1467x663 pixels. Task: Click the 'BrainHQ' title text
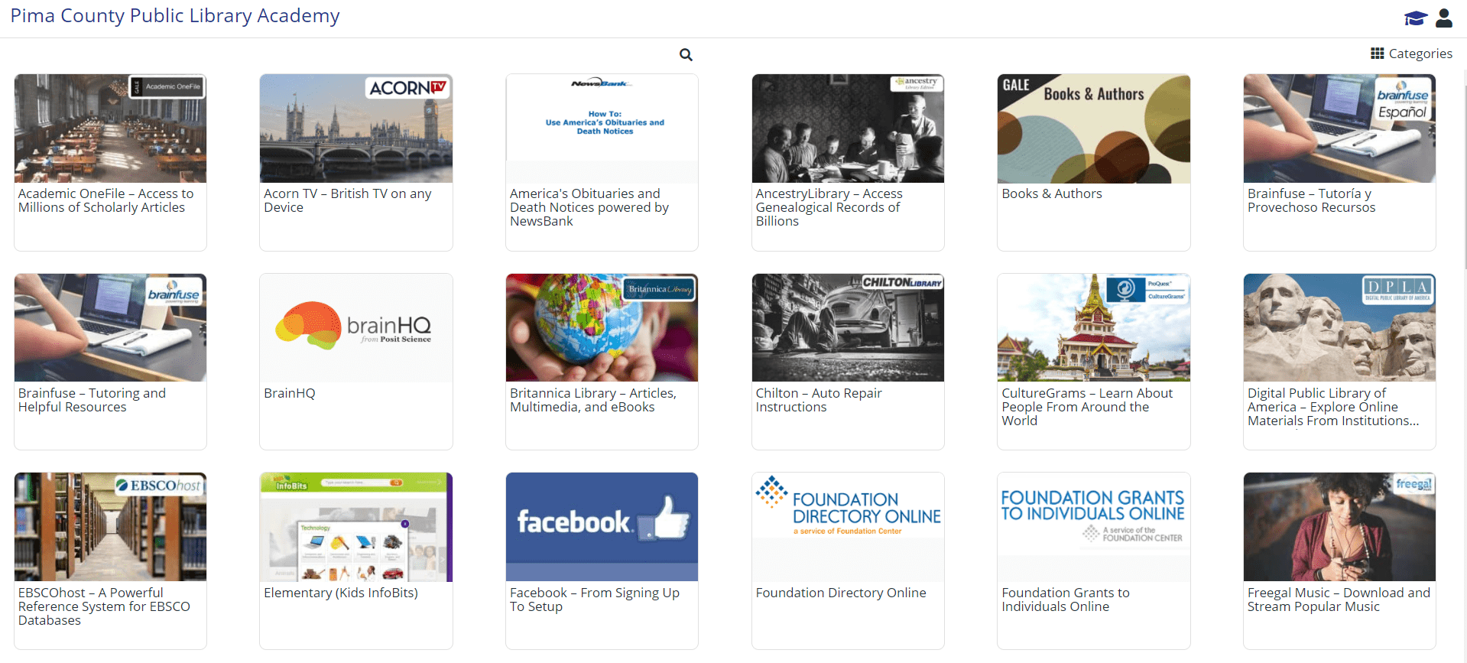[290, 393]
